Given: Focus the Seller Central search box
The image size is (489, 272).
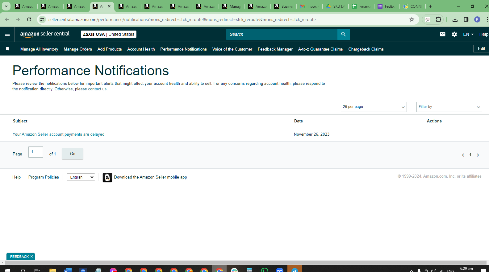Looking at the screenshot, I should (x=282, y=34).
